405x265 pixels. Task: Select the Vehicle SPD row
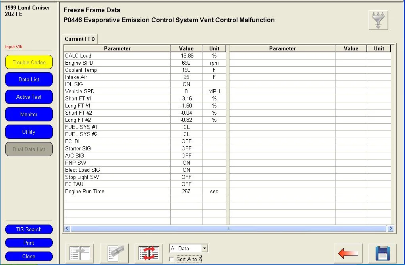click(x=145, y=91)
